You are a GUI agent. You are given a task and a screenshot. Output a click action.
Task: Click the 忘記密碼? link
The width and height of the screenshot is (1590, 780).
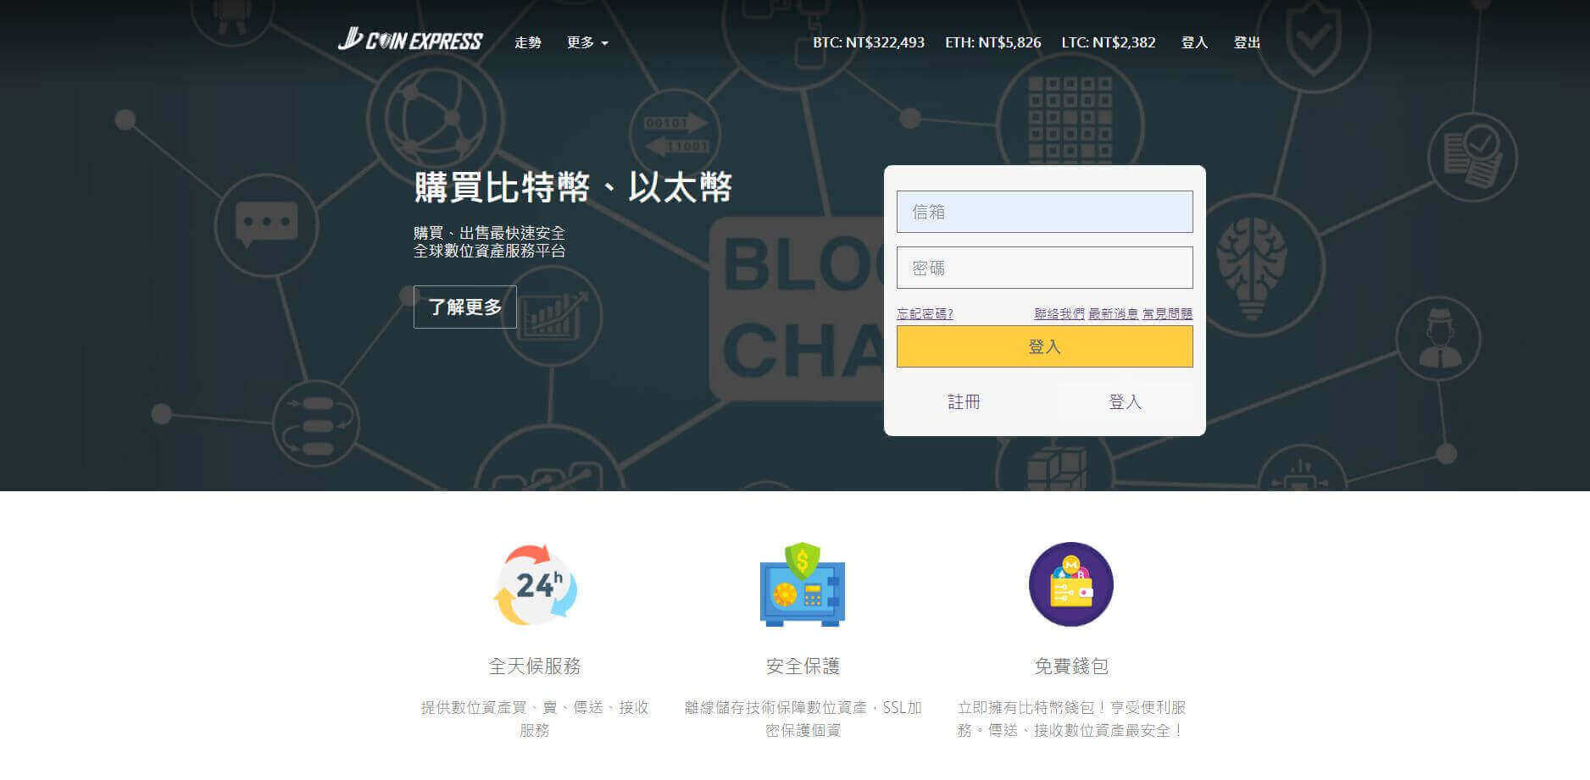925,313
